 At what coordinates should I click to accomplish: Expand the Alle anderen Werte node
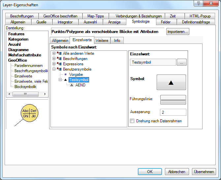point(54,53)
